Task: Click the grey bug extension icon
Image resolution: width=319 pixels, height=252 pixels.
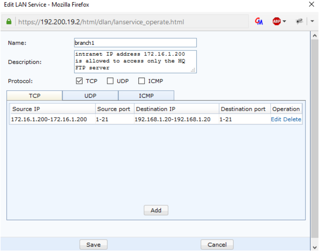Action: pyautogui.click(x=299, y=21)
